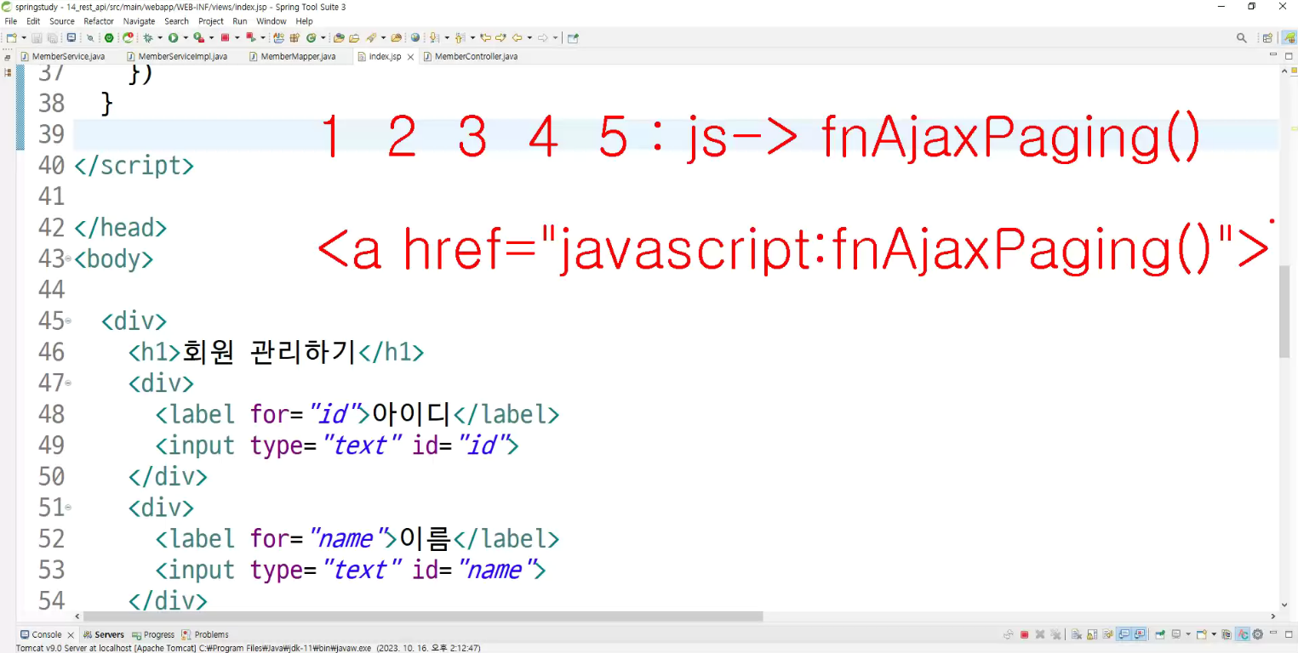Open the Debug configurations dropdown arrow
The image size is (1298, 653).
coord(159,38)
